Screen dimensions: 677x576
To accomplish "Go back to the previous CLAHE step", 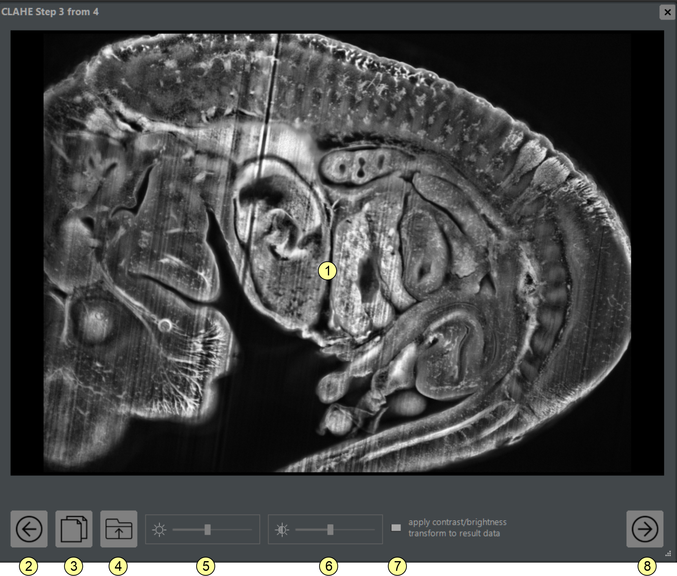I will 29,529.
